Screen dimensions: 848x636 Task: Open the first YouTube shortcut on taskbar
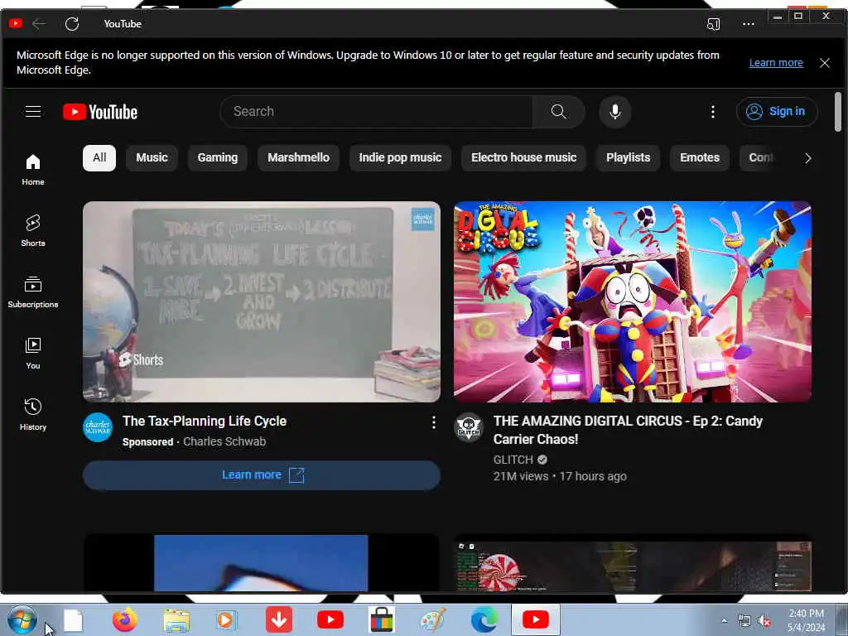click(x=330, y=619)
